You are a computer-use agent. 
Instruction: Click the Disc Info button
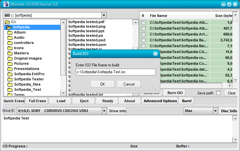coord(229,111)
